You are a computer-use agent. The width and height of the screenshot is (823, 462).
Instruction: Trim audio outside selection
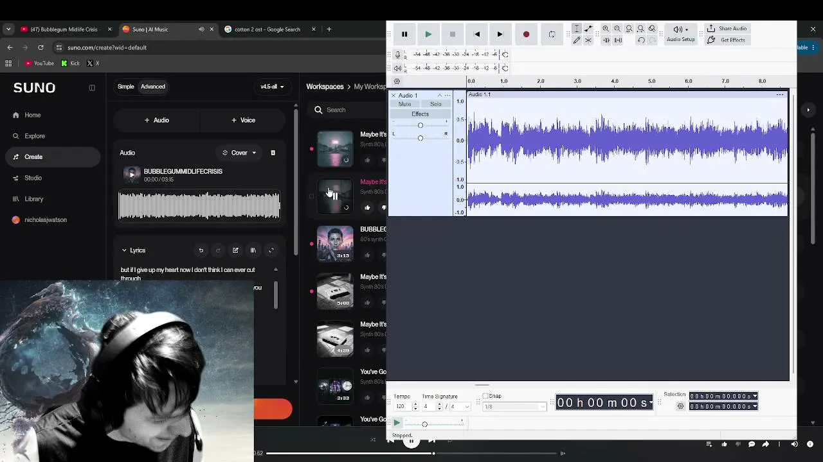606,40
